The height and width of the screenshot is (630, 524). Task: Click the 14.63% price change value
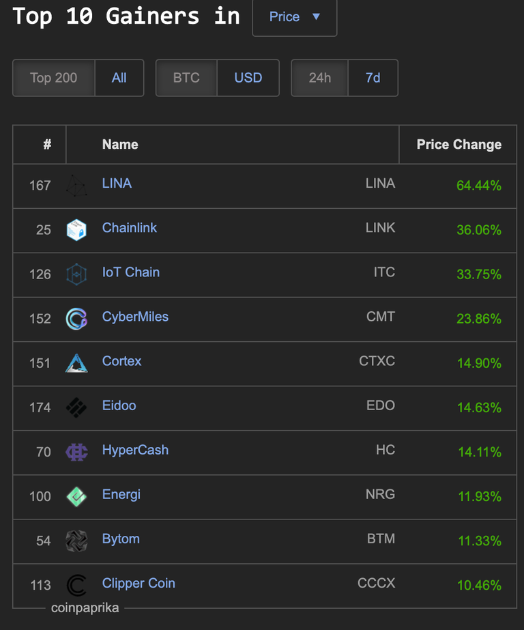tap(480, 407)
